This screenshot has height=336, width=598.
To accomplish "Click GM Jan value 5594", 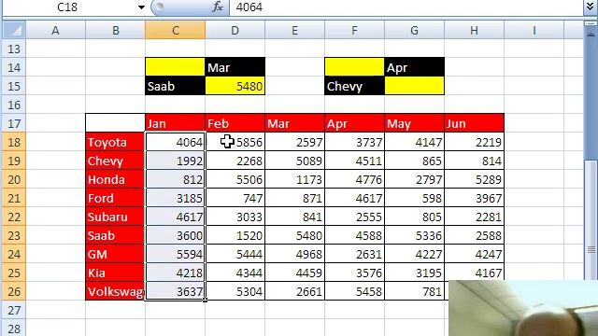I will tap(175, 254).
